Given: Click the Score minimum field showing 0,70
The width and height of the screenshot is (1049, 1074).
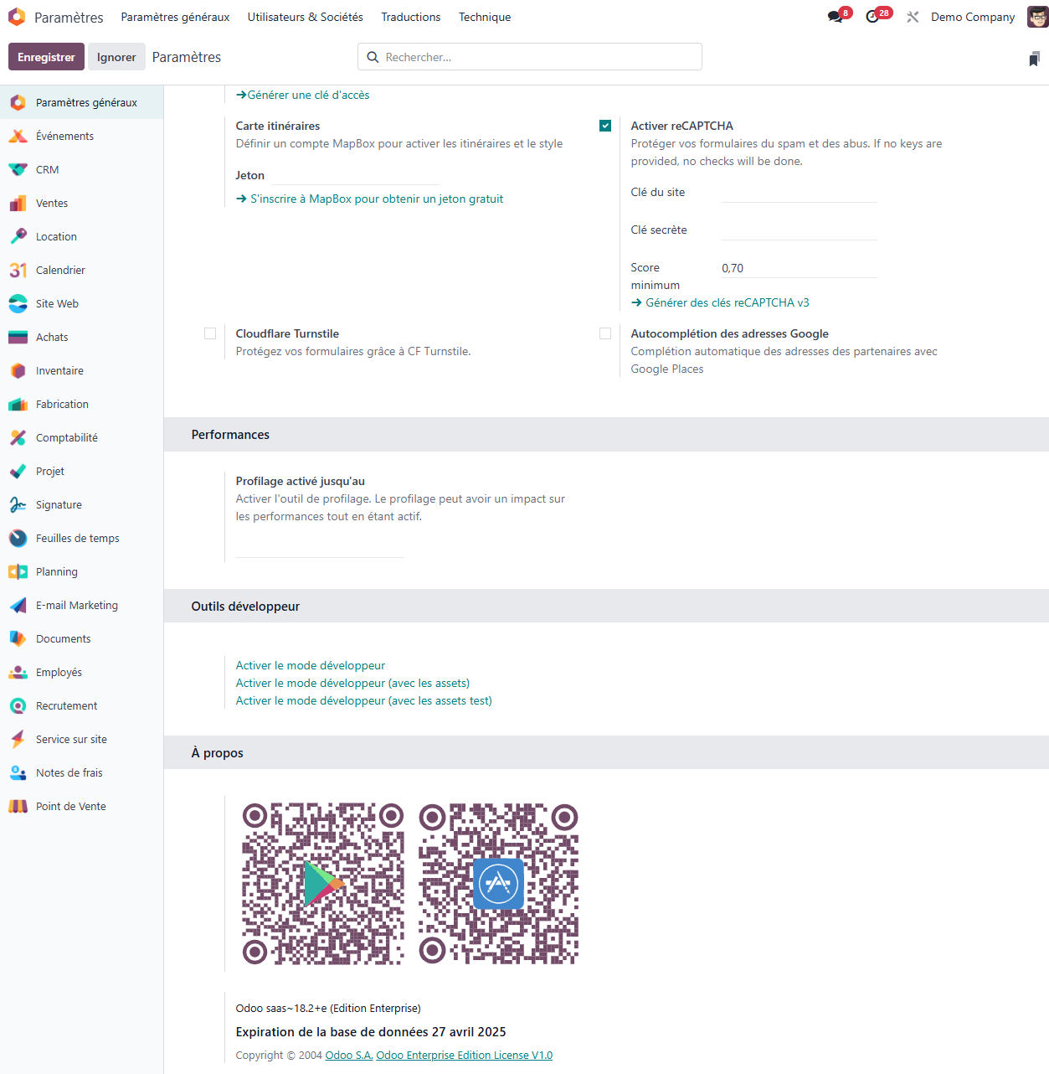Looking at the screenshot, I should pos(800,268).
